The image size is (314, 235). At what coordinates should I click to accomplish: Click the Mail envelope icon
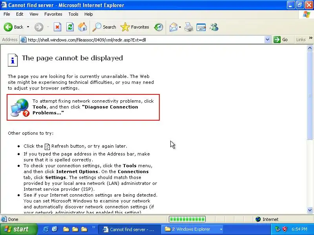tap(173, 27)
